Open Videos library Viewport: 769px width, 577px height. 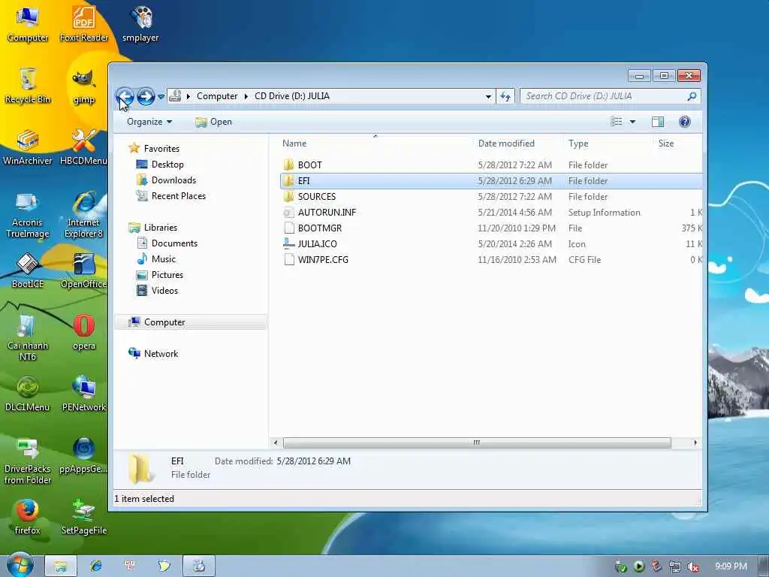[164, 291]
